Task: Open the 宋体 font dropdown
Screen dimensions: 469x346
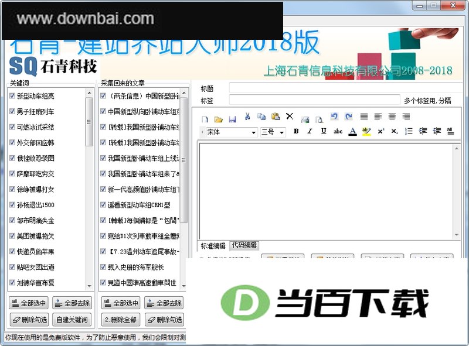Action: pyautogui.click(x=253, y=132)
